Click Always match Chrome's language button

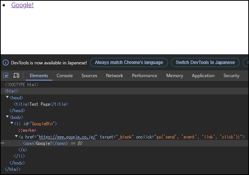pyautogui.click(x=129, y=62)
